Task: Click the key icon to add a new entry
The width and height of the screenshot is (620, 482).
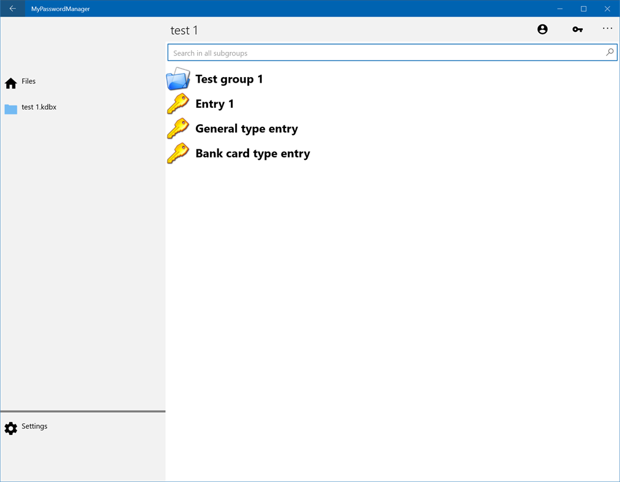Action: (x=577, y=29)
